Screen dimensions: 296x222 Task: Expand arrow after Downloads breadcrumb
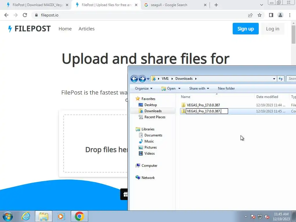pos(196,79)
